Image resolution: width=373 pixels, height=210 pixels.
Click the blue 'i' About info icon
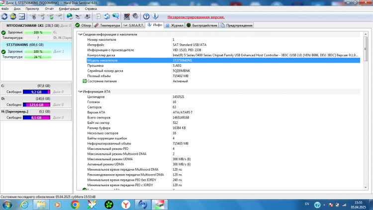pyautogui.click(x=155, y=16)
